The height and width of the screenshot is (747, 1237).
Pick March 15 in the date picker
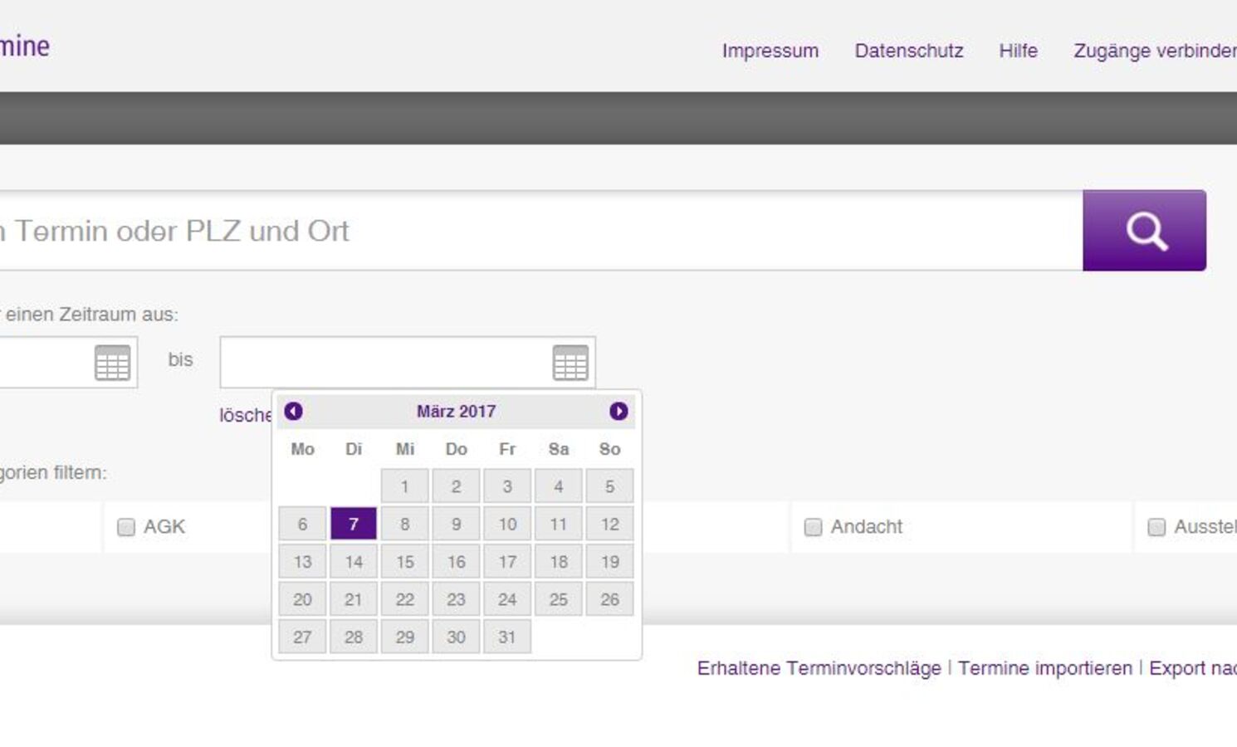405,562
